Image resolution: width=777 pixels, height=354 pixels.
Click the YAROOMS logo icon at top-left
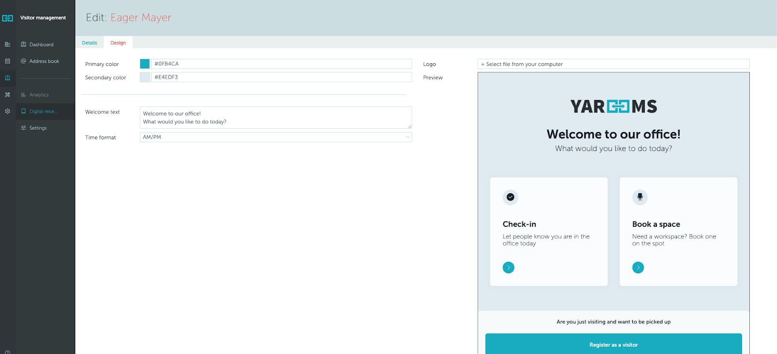[x=8, y=18]
